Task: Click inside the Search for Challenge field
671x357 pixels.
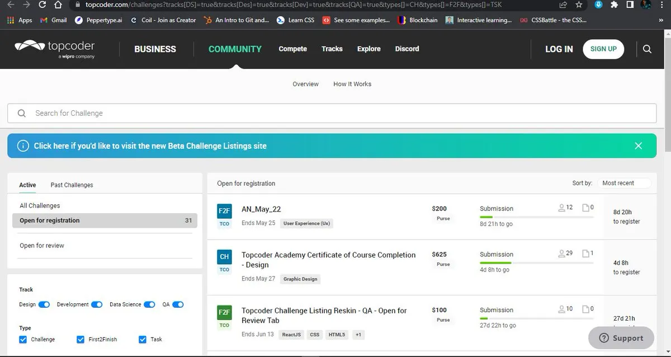Action: pos(168,113)
